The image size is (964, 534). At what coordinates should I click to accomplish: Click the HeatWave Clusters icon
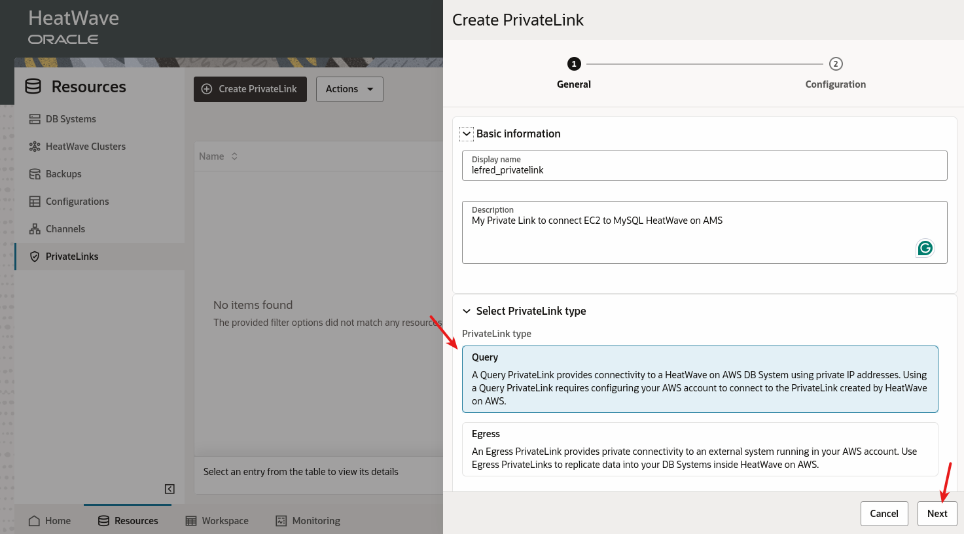35,147
